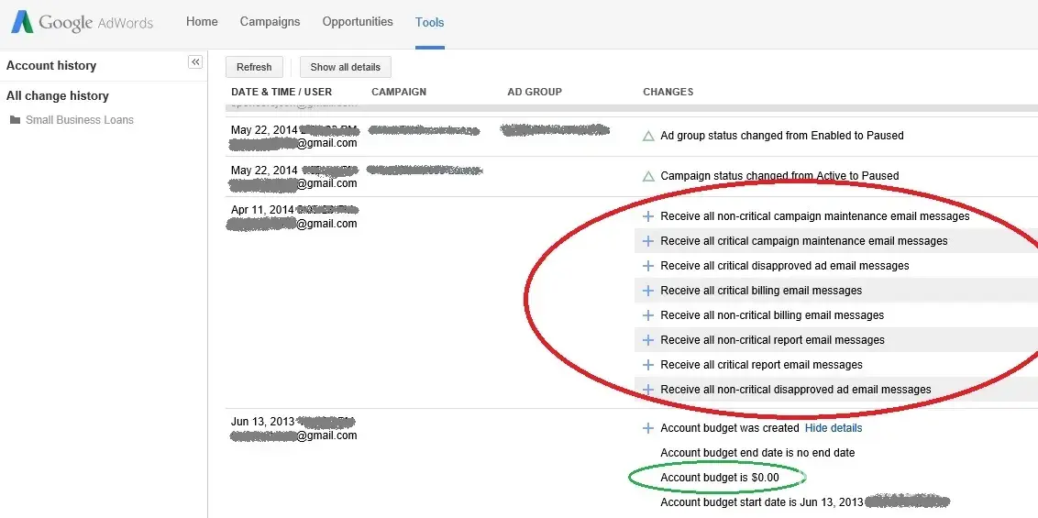This screenshot has width=1038, height=518.
Task: Click triangle icon beside Campaign status change
Action: [648, 176]
